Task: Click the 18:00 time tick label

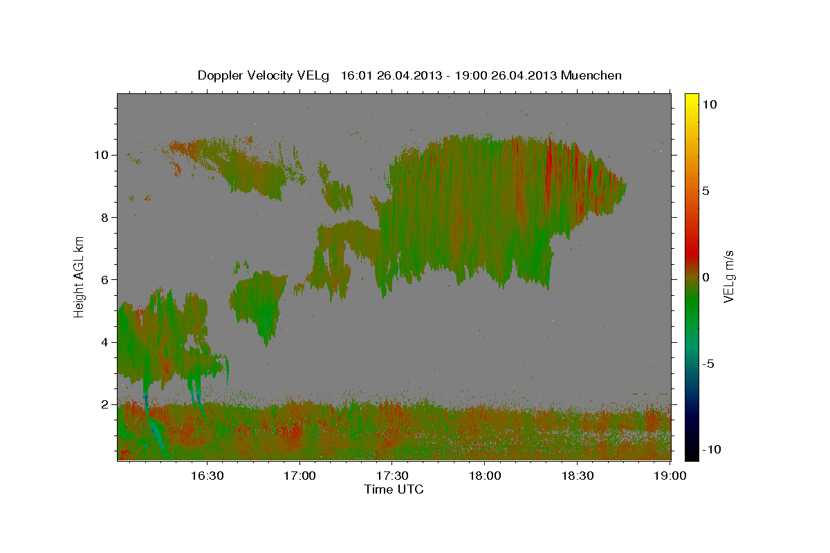Action: tap(485, 476)
